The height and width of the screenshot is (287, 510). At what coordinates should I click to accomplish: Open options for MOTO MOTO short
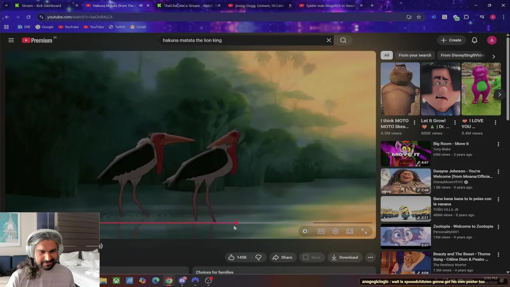point(414,123)
